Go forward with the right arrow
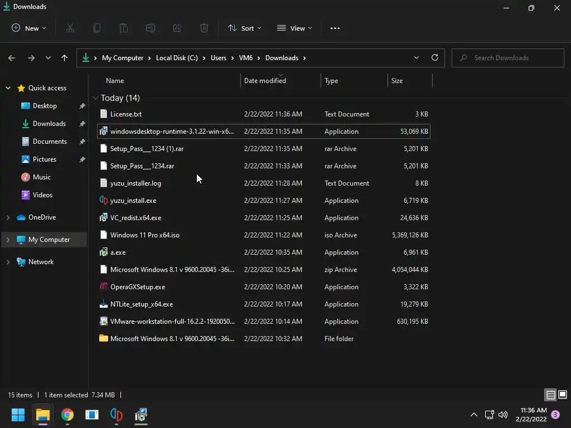This screenshot has width=571, height=428. 31,58
